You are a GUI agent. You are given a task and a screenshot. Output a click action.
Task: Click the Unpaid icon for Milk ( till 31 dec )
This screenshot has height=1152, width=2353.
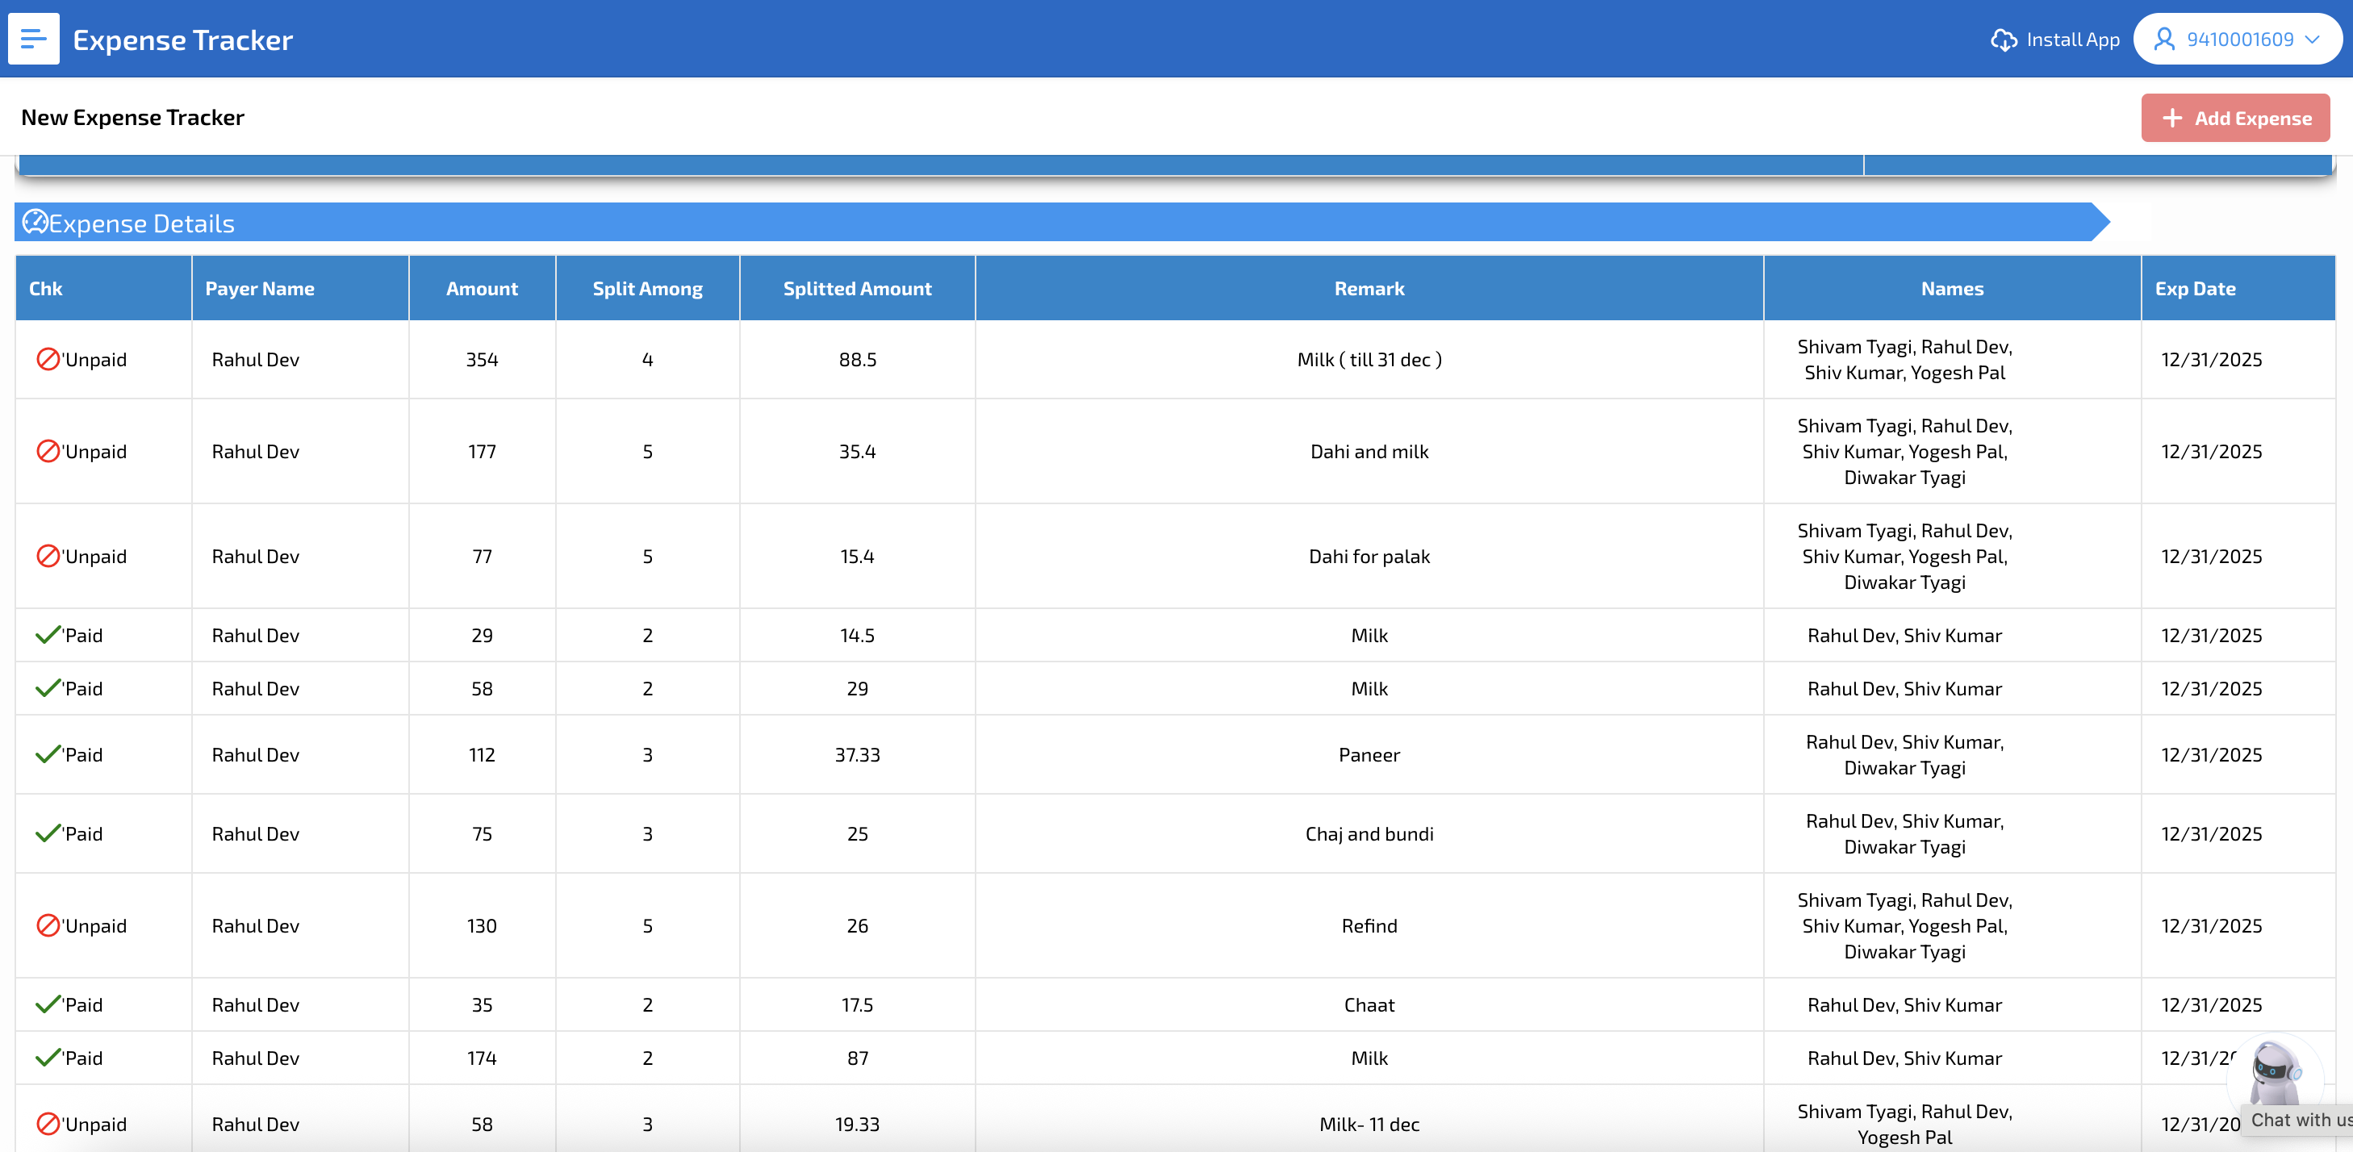click(x=48, y=359)
